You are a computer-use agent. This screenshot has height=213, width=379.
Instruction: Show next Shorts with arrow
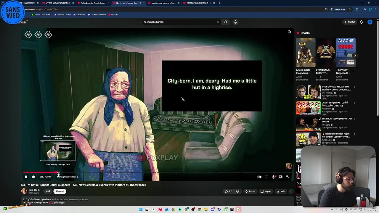pyautogui.click(x=355, y=56)
